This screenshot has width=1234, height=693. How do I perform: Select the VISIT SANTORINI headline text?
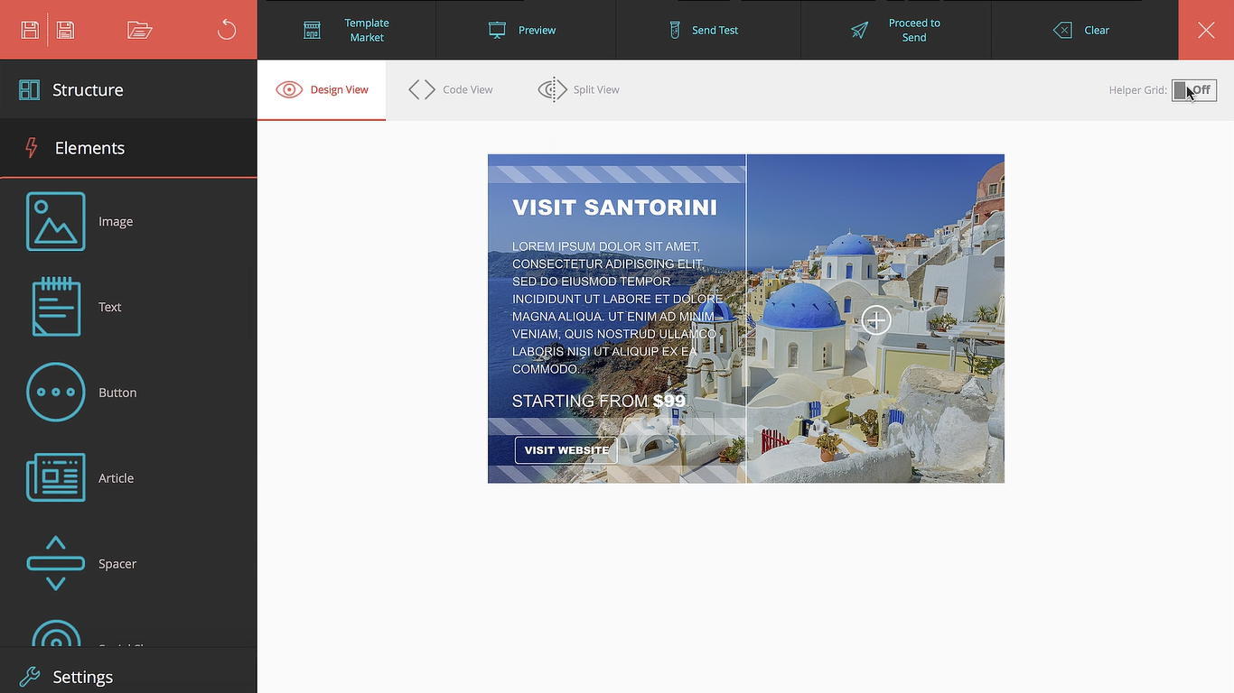pyautogui.click(x=614, y=208)
